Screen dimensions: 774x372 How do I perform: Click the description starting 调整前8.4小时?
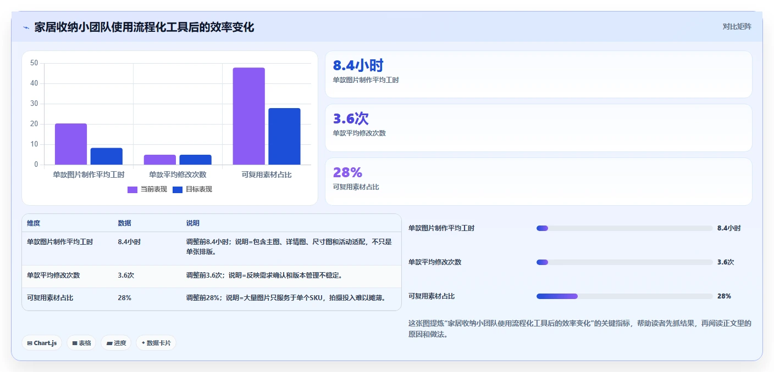point(289,247)
